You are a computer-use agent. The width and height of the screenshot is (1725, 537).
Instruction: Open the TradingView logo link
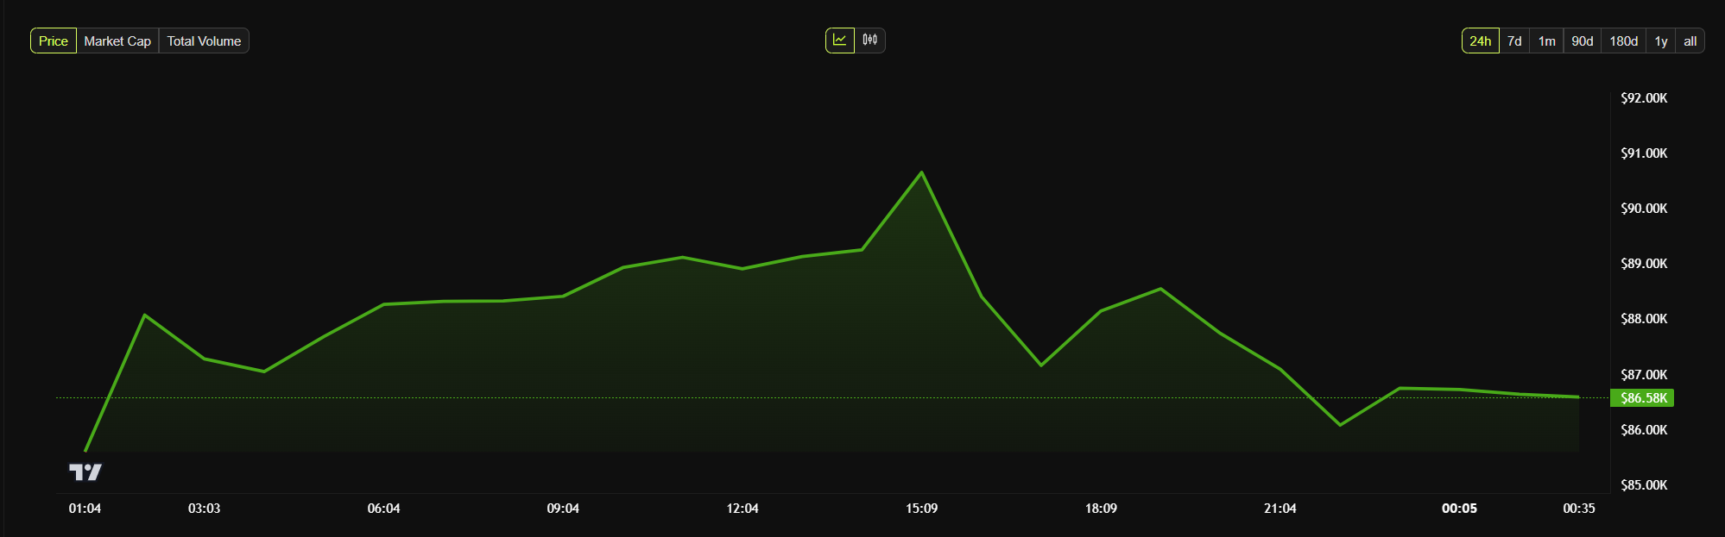(85, 471)
